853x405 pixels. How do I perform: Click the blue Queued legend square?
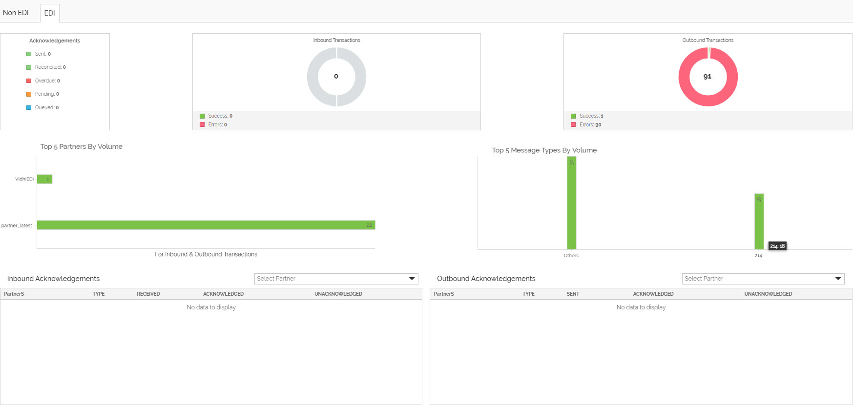(29, 108)
